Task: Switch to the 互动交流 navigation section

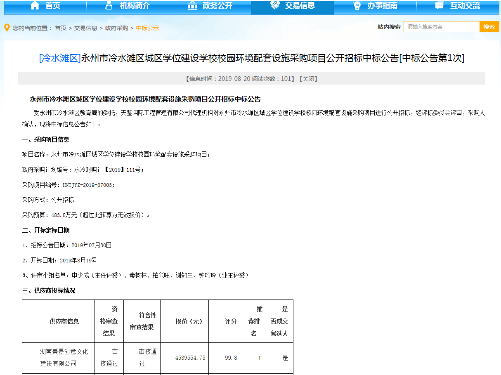Action: click(465, 5)
